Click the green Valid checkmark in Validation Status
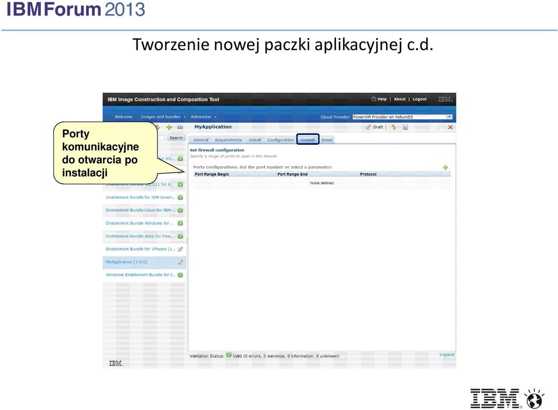This screenshot has width=558, height=410. point(229,355)
